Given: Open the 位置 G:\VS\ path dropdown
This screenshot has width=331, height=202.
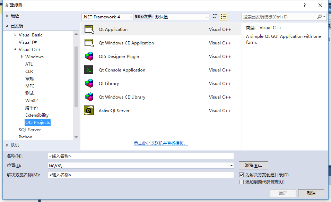Looking at the screenshot, I should (232, 166).
